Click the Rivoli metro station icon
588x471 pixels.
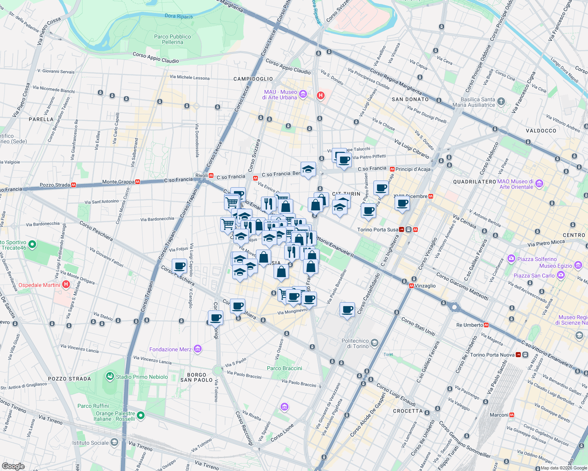click(x=211, y=175)
